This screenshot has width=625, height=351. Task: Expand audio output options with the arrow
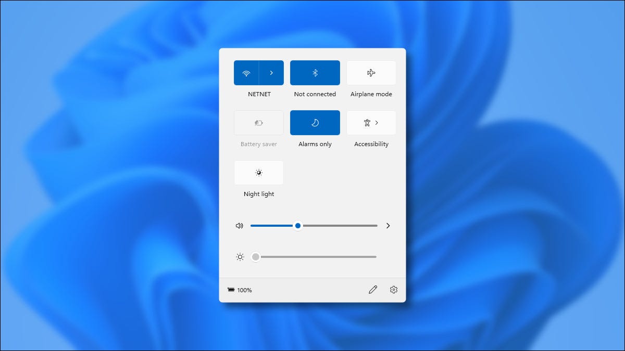(387, 225)
